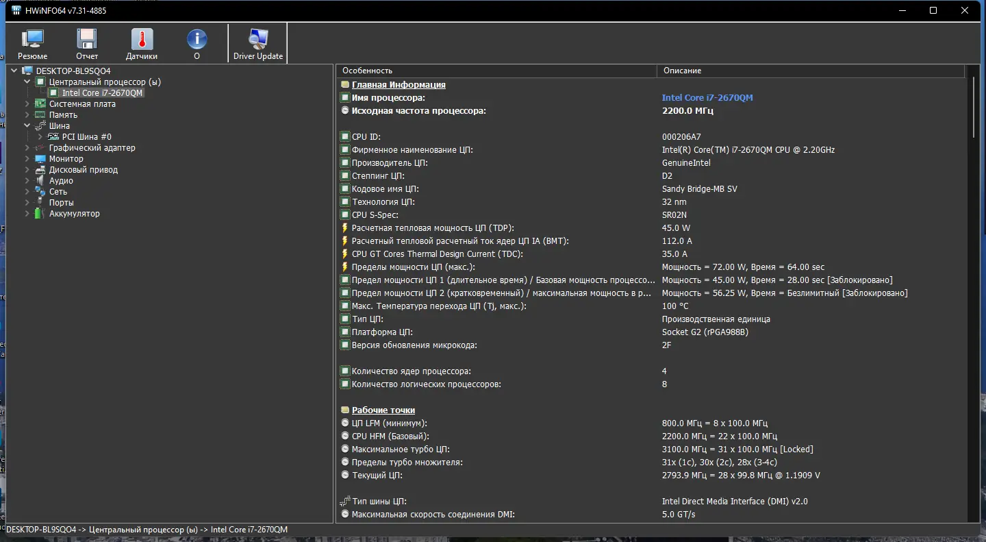Collapse the Центральный процессор node
986x542 pixels.
point(27,82)
